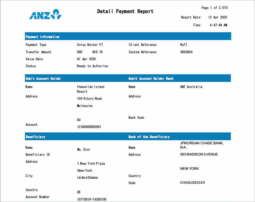Image resolution: width=255 pixels, height=202 pixels.
Task: Select the bank code CHASUS33XXX
Action: (193, 183)
